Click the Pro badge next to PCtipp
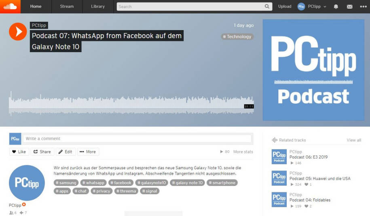This screenshot has width=370, height=216. pyautogui.click(x=24, y=204)
